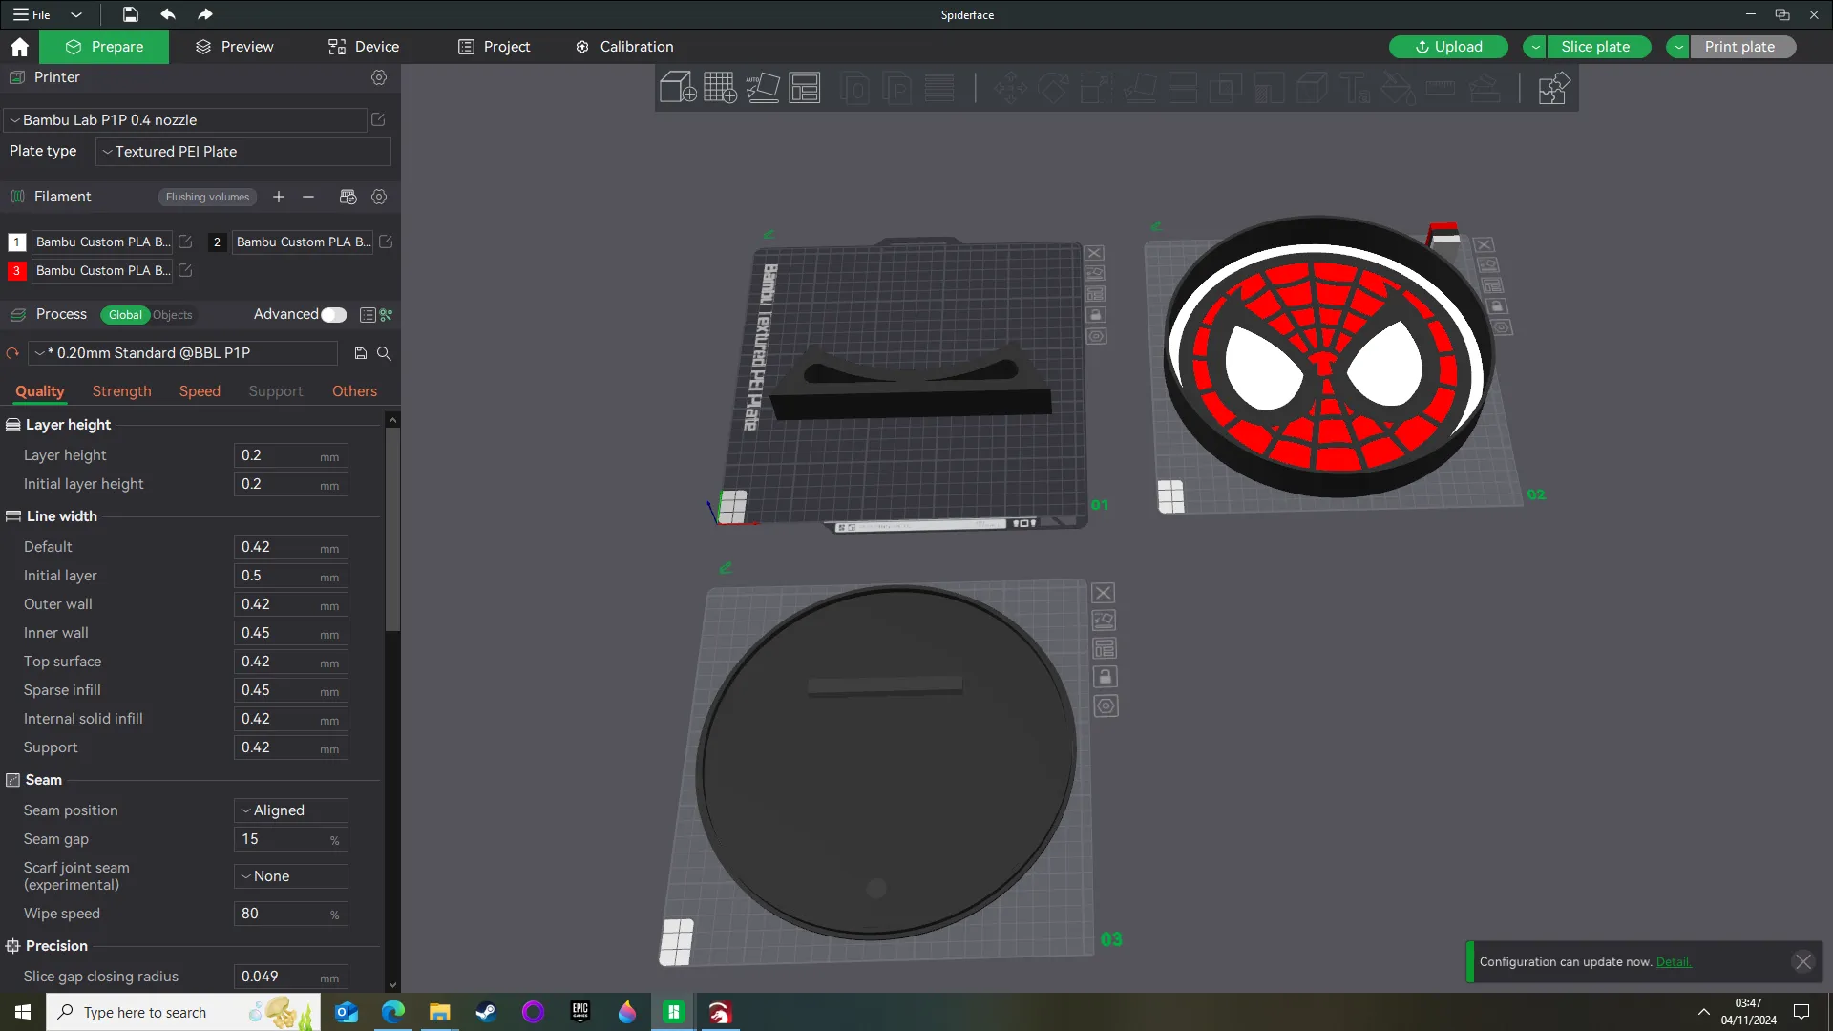Click the Seam gap value field
This screenshot has width=1833, height=1031.
coord(291,840)
